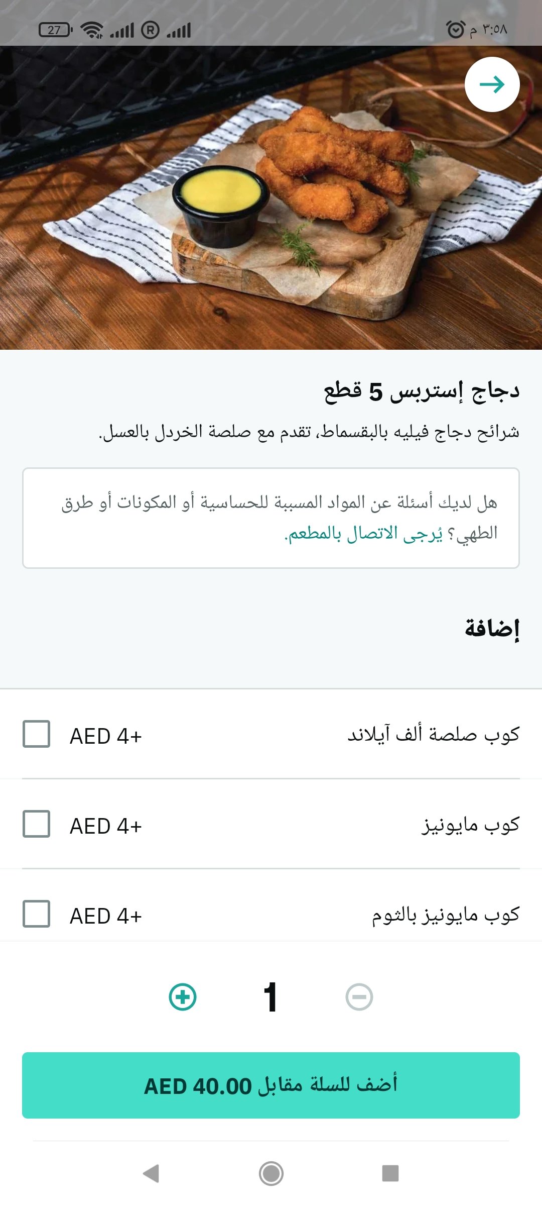This screenshot has height=1206, width=542.
Task: Tap the Thousand Island sauce cup label
Action: click(434, 735)
